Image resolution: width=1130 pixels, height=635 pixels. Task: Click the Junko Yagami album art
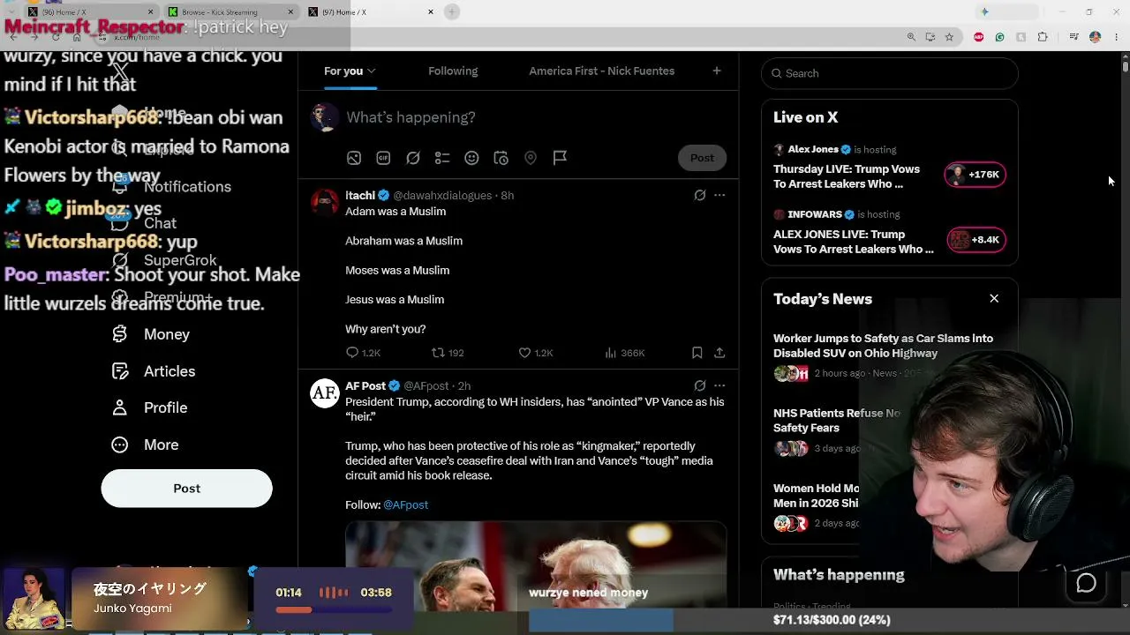pos(34,598)
